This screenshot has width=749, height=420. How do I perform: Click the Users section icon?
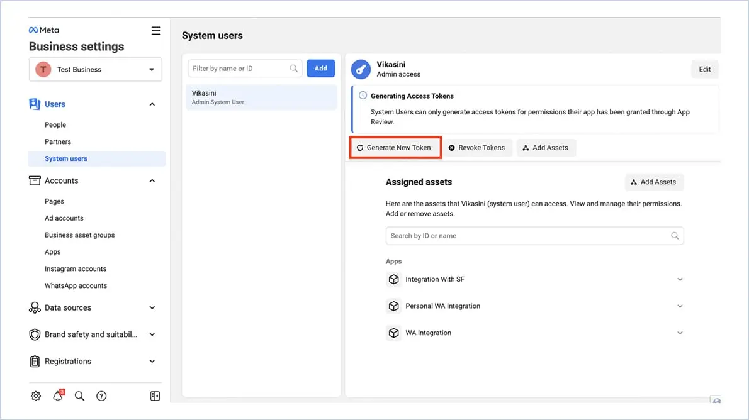35,104
